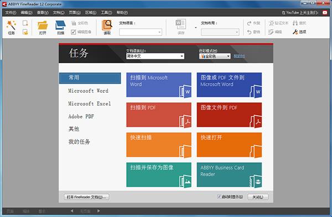The image size is (332, 217).
Task: Go to previous page arrow in status bar
Action: click(x=72, y=211)
